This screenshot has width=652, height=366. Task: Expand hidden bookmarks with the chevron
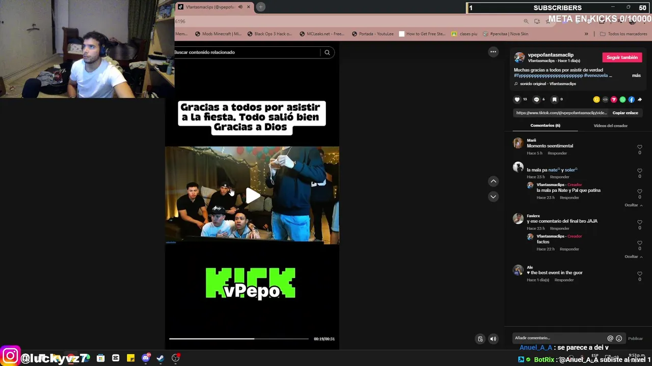pyautogui.click(x=586, y=34)
